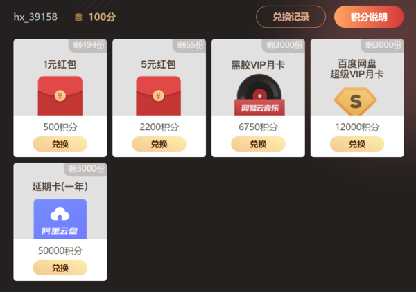The height and width of the screenshot is (292, 416).
Task: Click the 剩65份 stock badge
Action: pyautogui.click(x=190, y=45)
